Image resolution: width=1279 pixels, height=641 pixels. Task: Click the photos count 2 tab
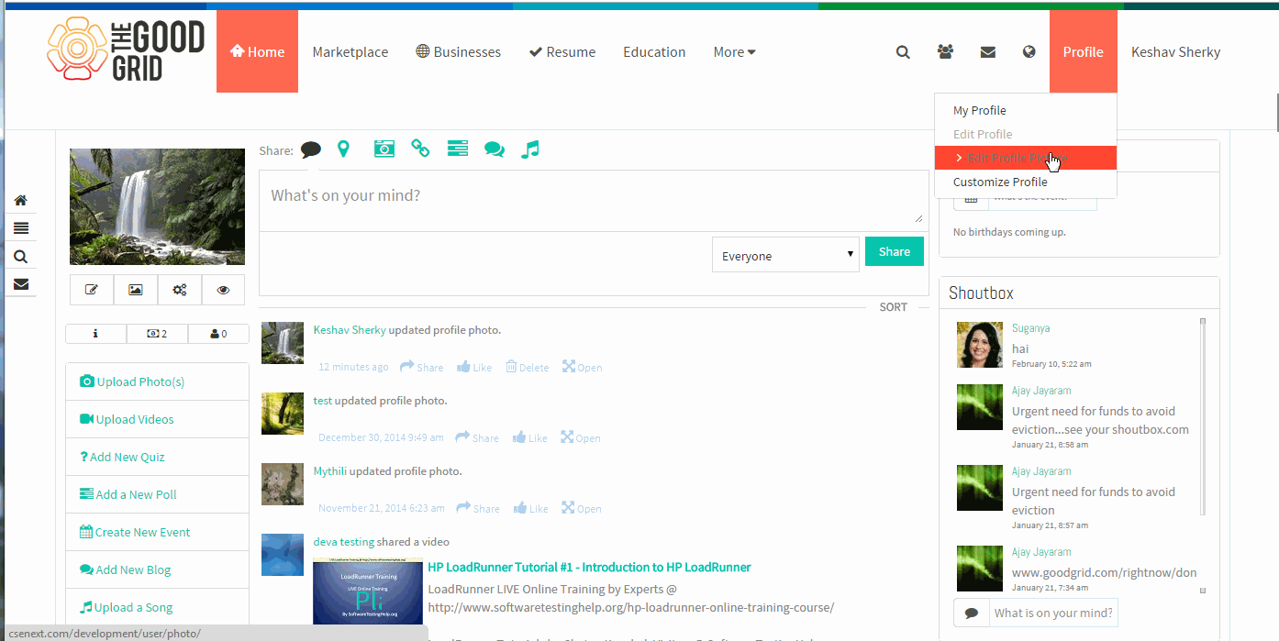(157, 334)
